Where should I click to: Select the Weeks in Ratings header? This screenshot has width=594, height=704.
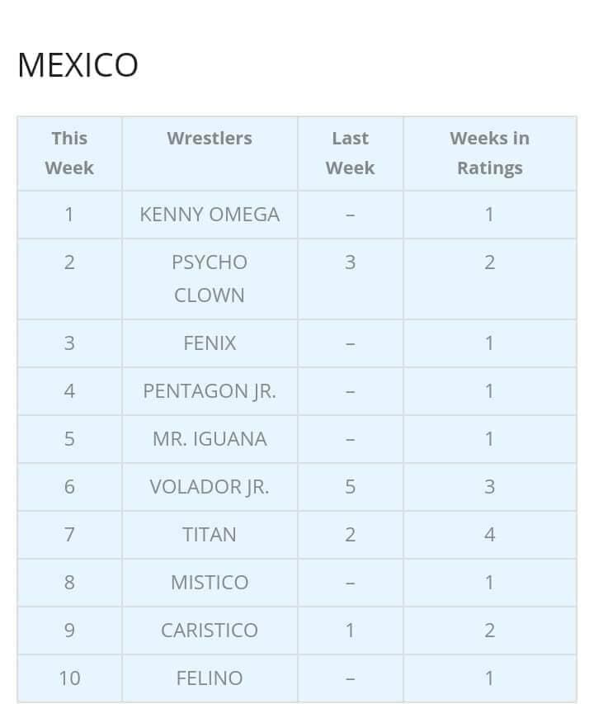[x=489, y=153]
